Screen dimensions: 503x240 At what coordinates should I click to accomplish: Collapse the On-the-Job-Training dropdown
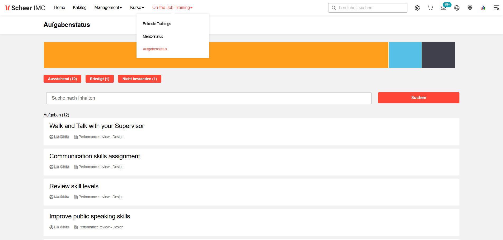pos(172,8)
